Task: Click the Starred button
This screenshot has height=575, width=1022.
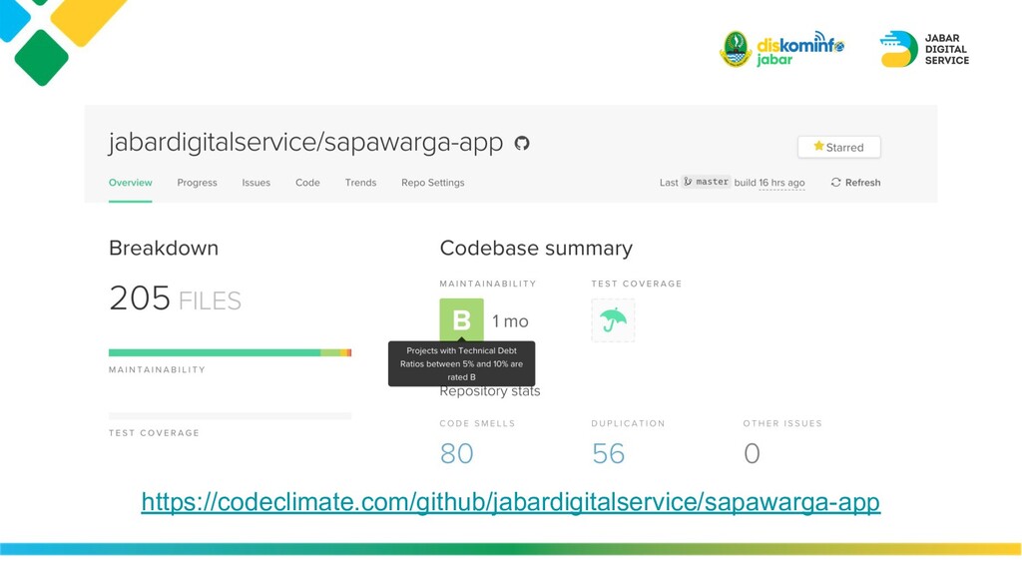Action: click(x=838, y=147)
